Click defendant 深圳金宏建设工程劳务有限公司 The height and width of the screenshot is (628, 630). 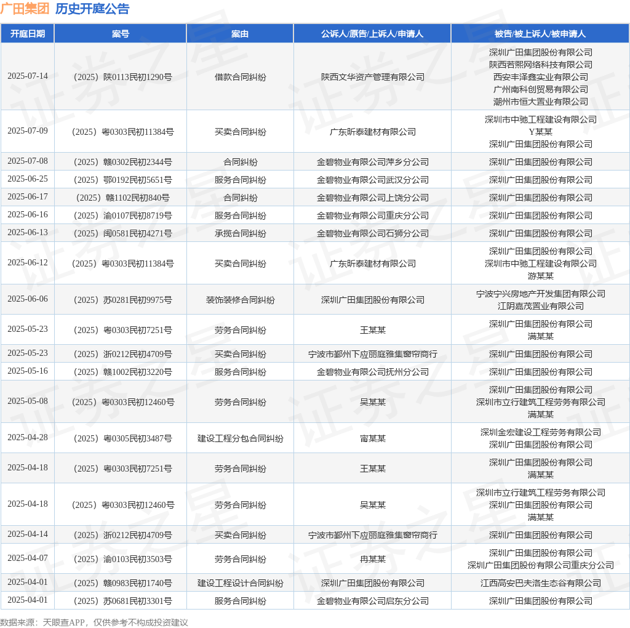(540, 432)
